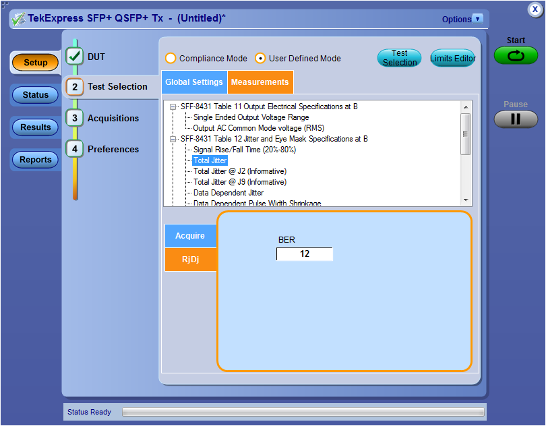
Task: Click the Limits Editor button
Action: 453,59
